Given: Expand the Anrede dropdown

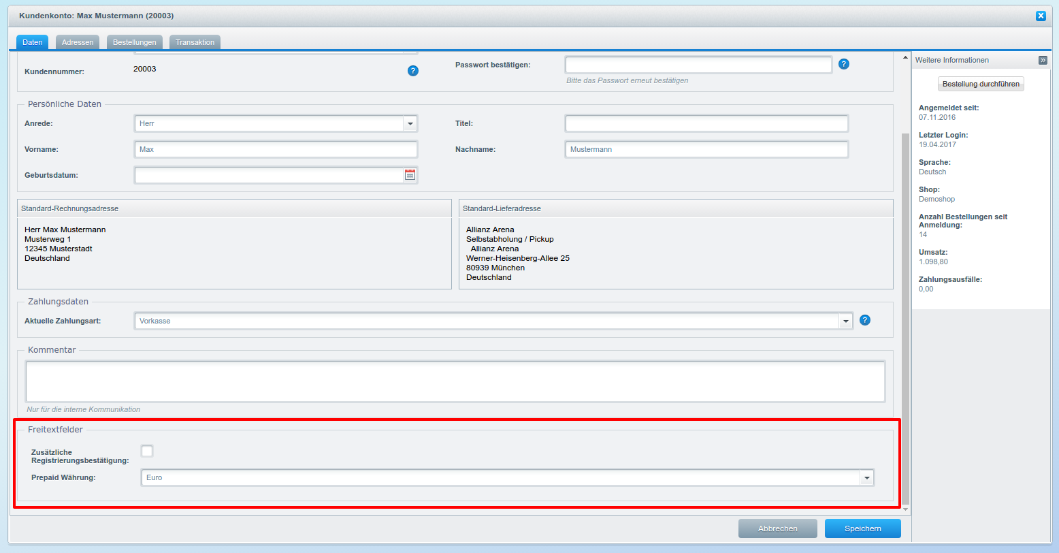Looking at the screenshot, I should point(410,124).
